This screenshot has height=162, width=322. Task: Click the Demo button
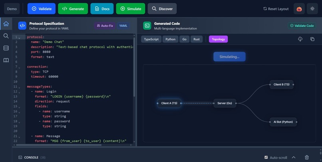pyautogui.click(x=12, y=9)
